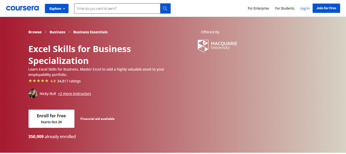Expand the '+2 more instructors' link

(x=74, y=94)
